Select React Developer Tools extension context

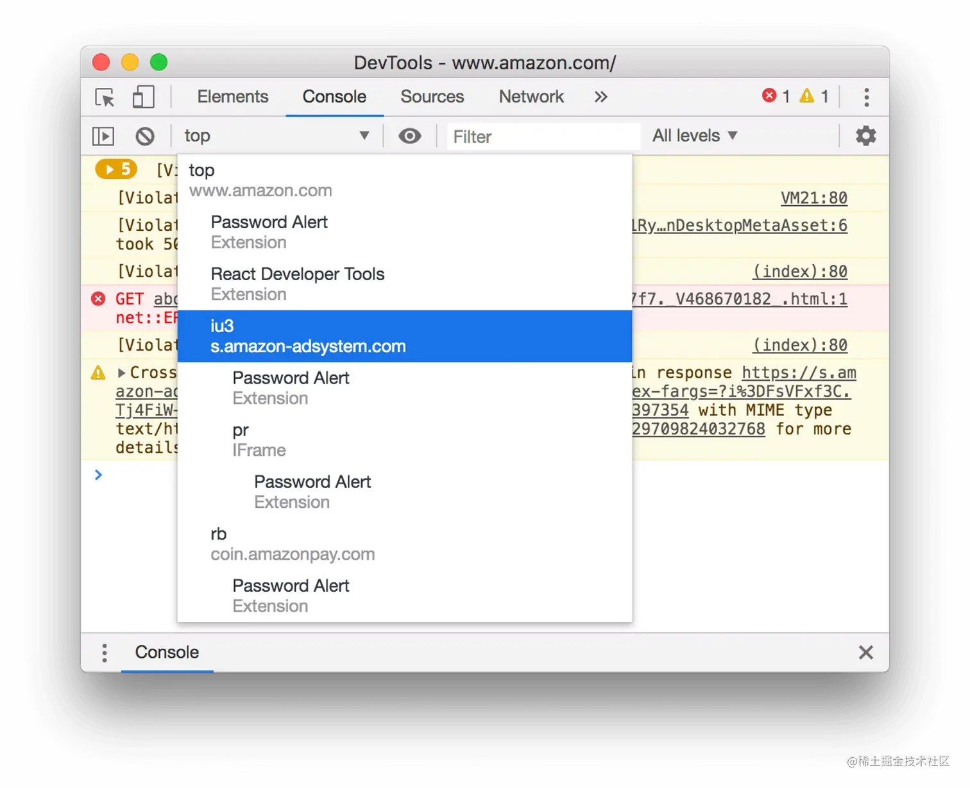point(405,284)
